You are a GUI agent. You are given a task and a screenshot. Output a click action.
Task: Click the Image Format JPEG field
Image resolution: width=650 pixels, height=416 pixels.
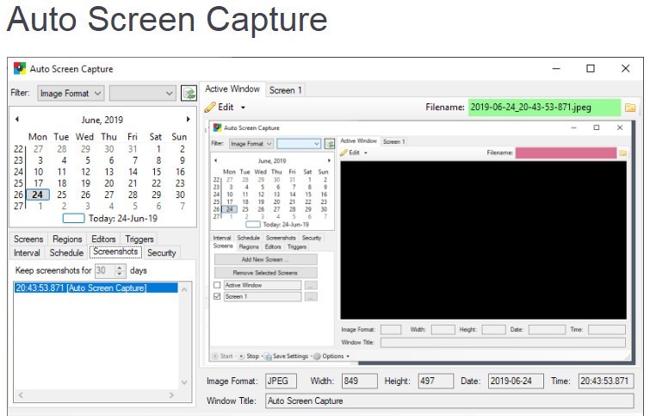[281, 381]
